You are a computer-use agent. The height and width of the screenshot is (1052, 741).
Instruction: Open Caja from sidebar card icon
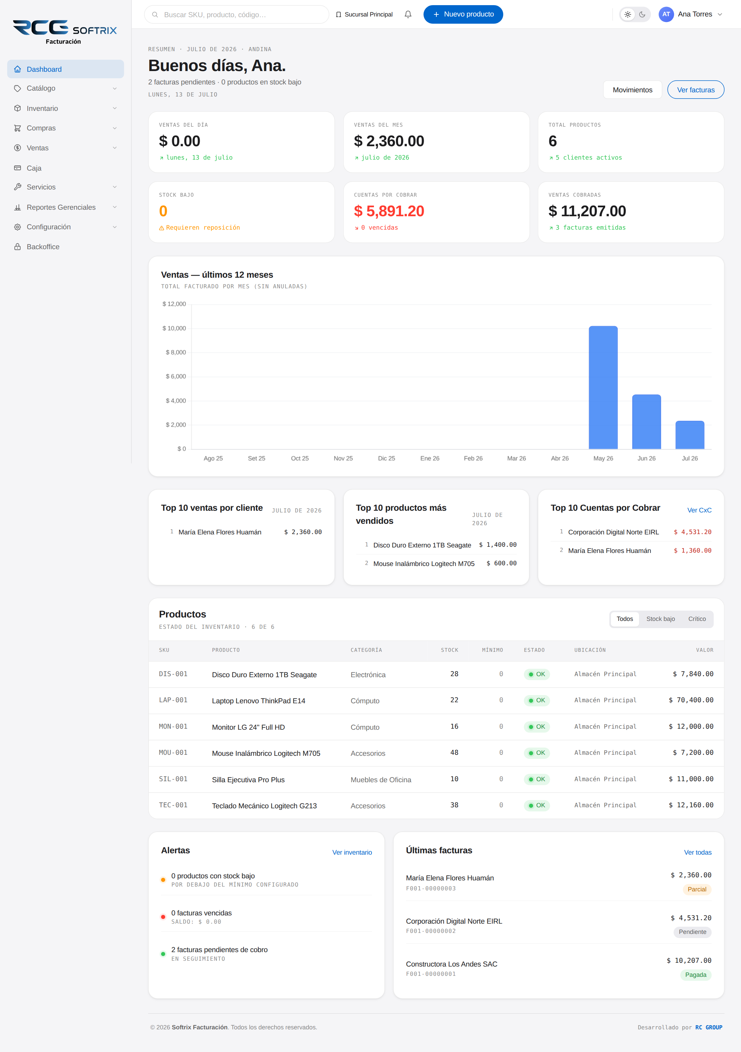click(17, 168)
